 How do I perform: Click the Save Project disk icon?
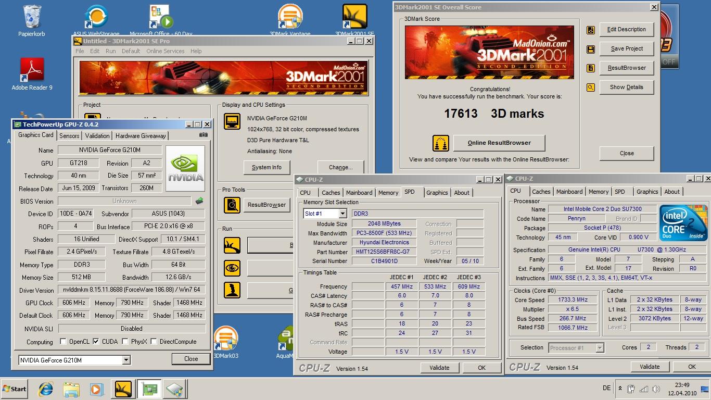591,49
